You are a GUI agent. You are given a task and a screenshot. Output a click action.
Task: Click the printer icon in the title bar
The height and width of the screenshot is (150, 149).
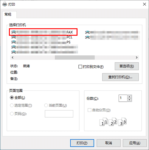click(x=5, y=4)
